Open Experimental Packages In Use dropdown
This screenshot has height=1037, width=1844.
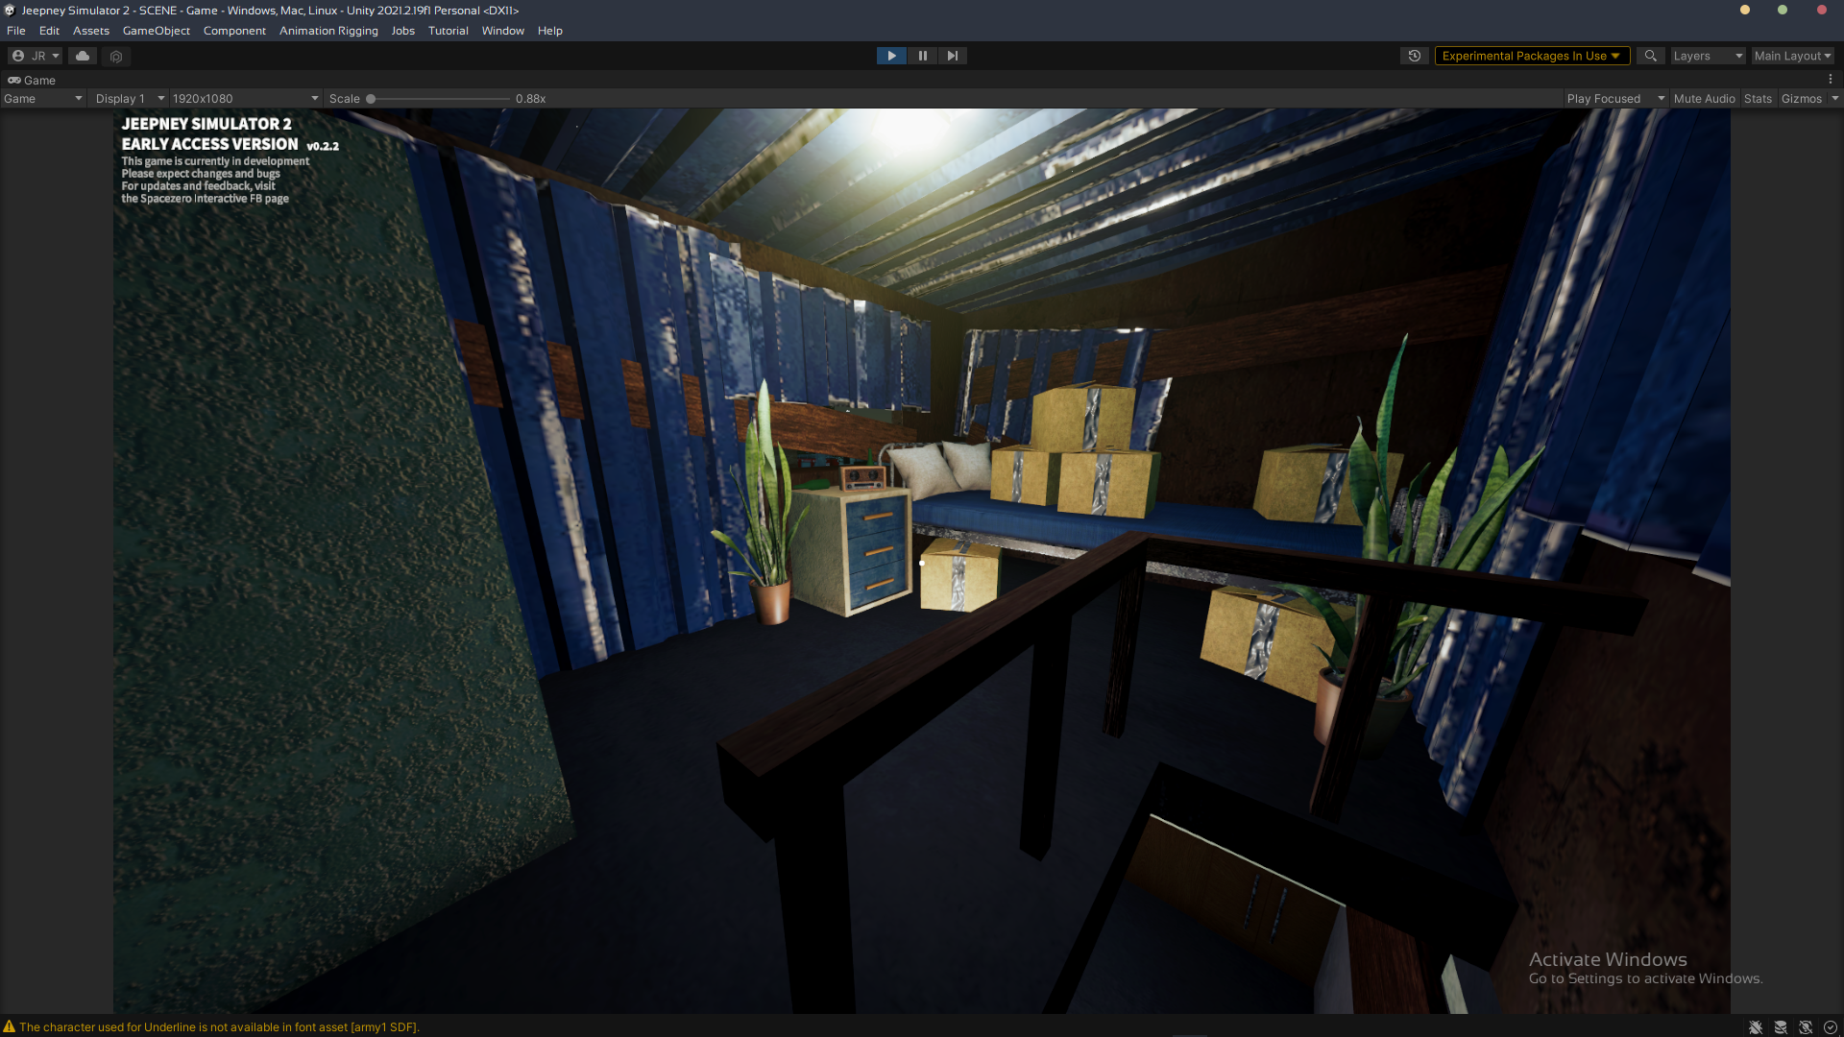pyautogui.click(x=1532, y=56)
